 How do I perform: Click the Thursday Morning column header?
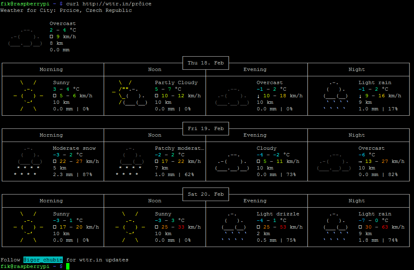click(x=51, y=69)
